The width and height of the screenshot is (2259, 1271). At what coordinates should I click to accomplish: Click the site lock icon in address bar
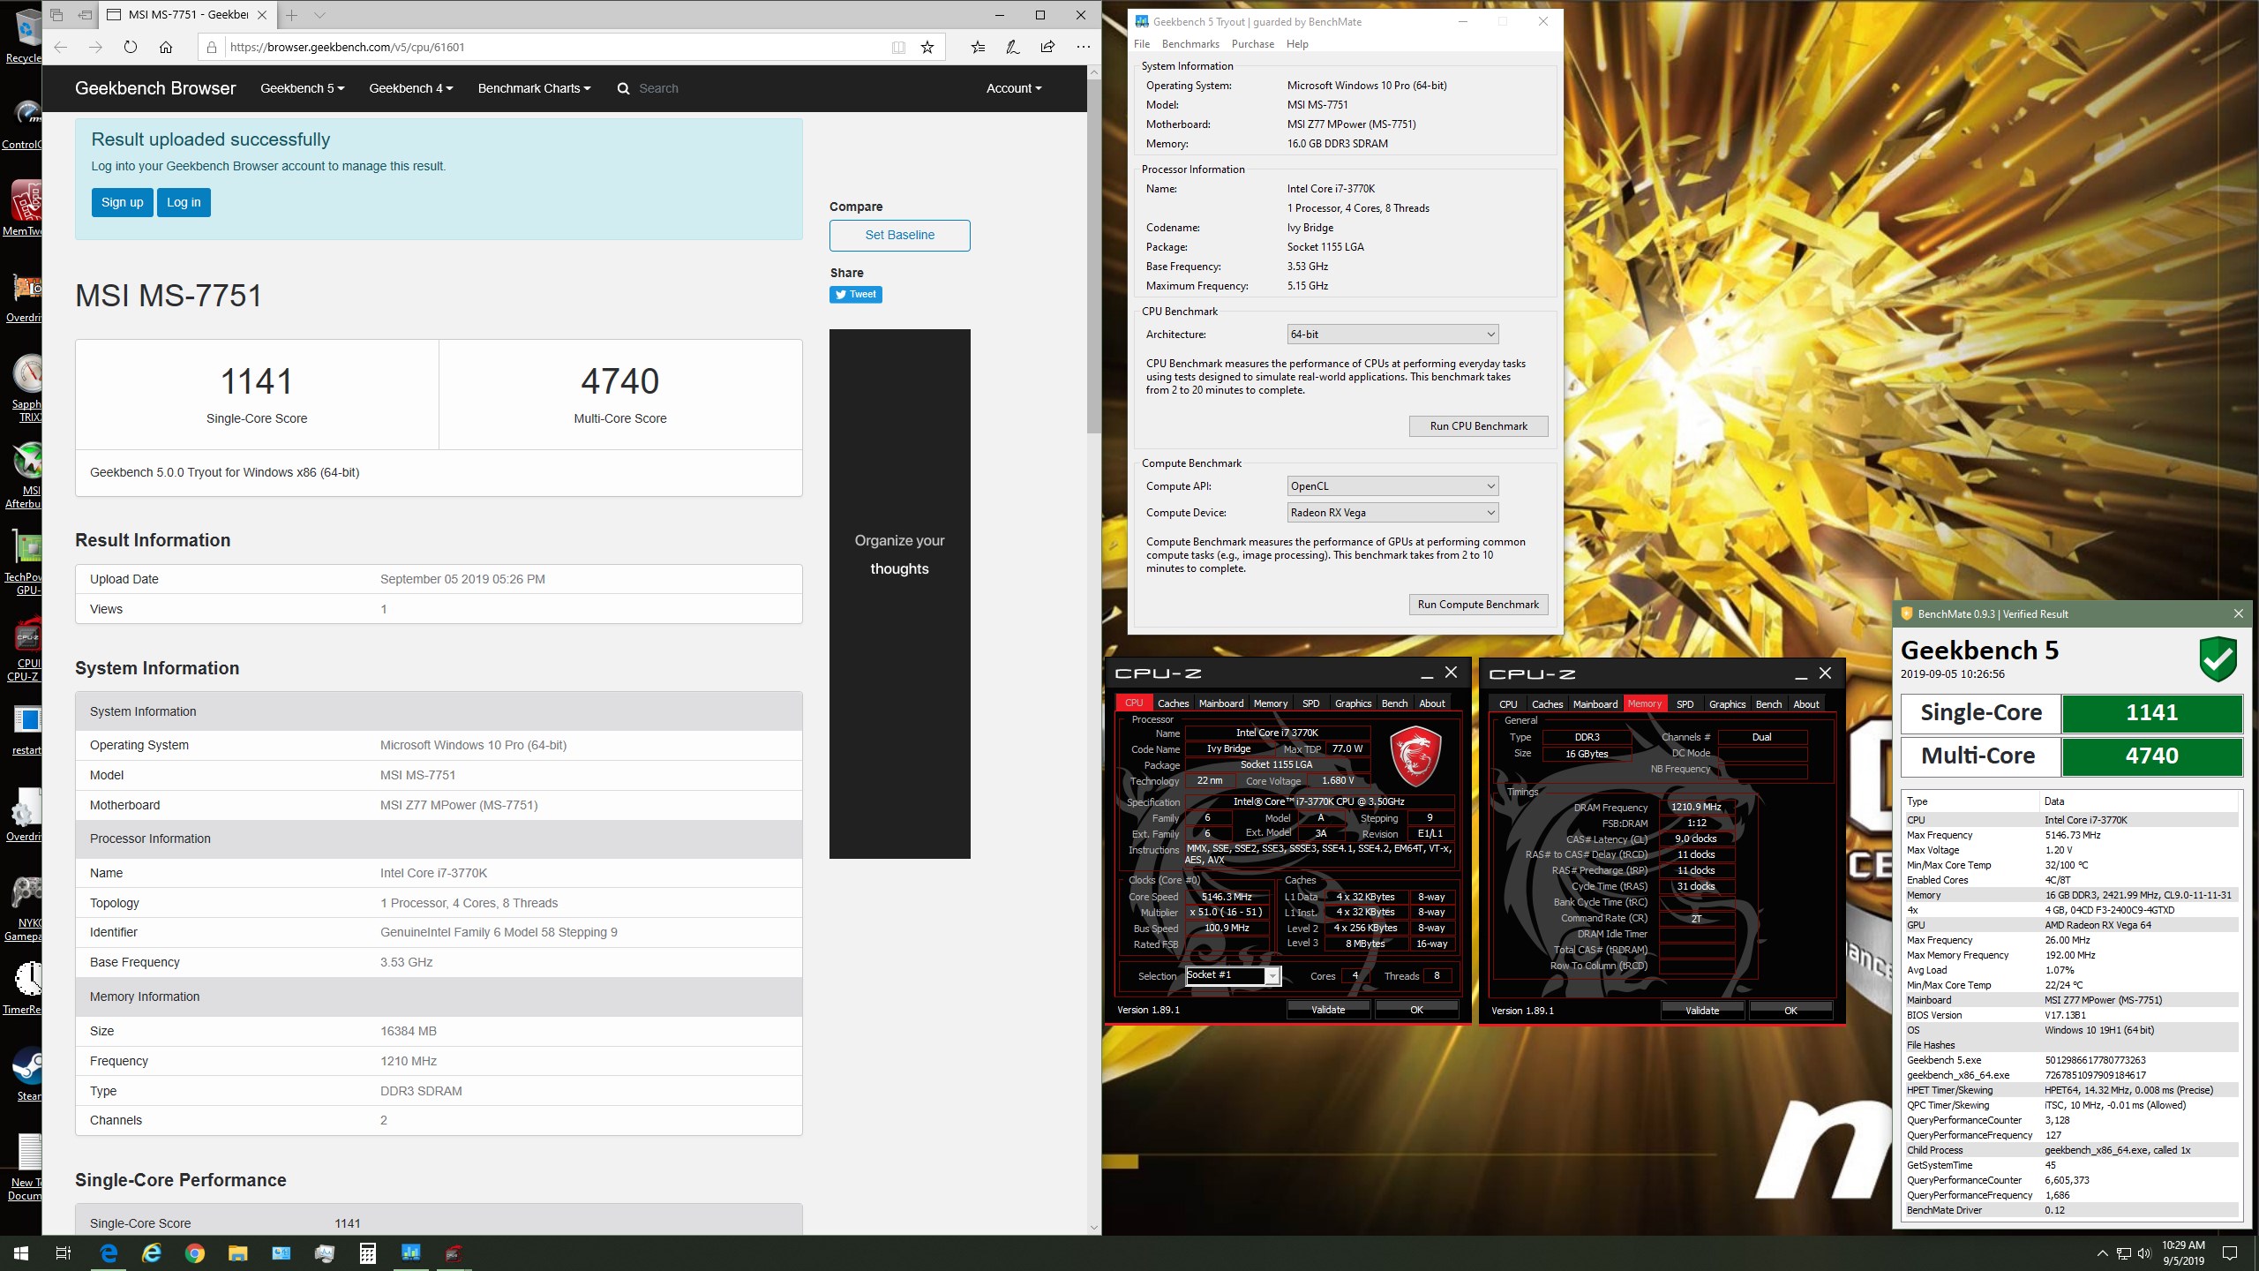tap(212, 48)
